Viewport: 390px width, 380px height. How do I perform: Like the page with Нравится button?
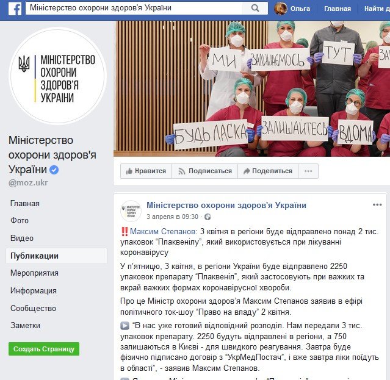click(x=146, y=171)
